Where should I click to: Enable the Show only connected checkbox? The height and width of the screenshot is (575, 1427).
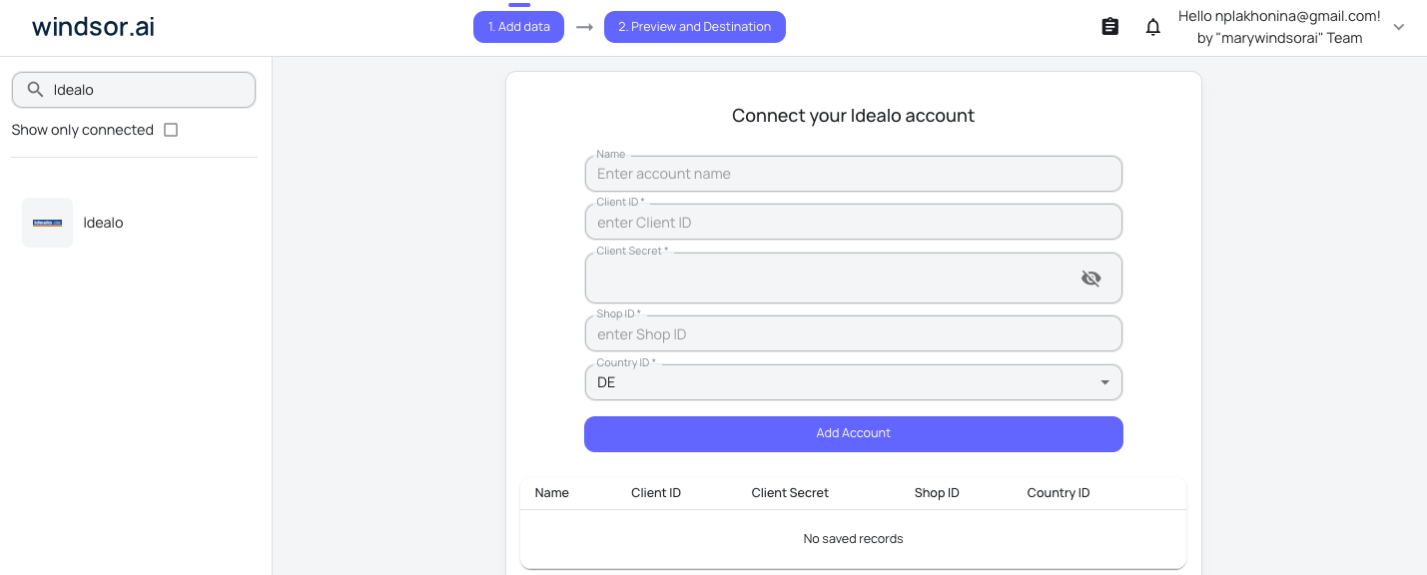171,129
